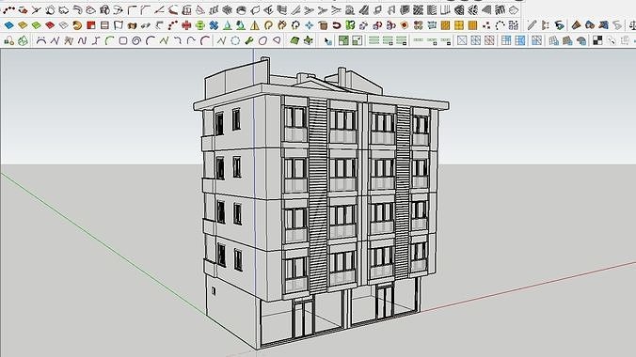Image resolution: width=636 pixels, height=357 pixels.
Task: Select the red tile face icon
Action: tap(50, 25)
